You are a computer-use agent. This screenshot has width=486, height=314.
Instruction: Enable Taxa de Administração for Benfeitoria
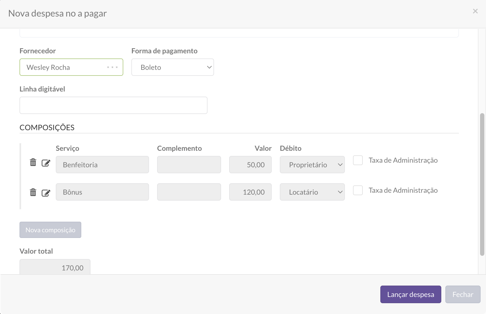[358, 160]
